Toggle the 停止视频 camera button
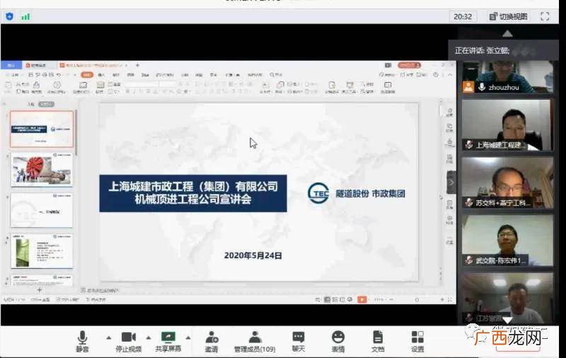This screenshot has height=358, width=566. coord(129,341)
